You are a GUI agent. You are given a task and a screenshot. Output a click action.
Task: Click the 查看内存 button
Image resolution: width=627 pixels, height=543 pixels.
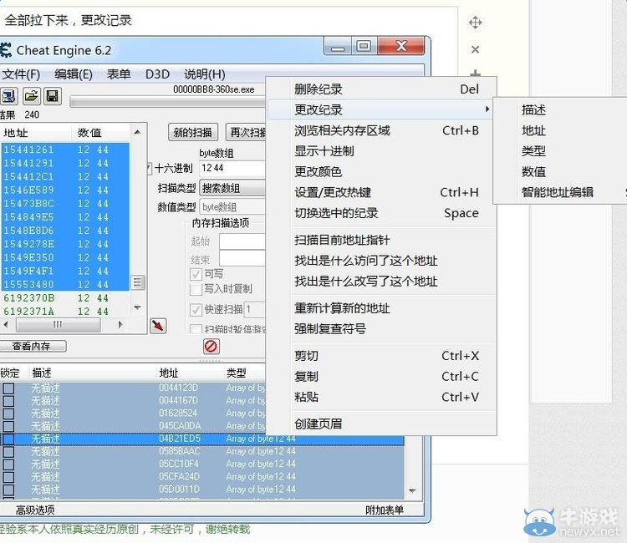tap(33, 346)
